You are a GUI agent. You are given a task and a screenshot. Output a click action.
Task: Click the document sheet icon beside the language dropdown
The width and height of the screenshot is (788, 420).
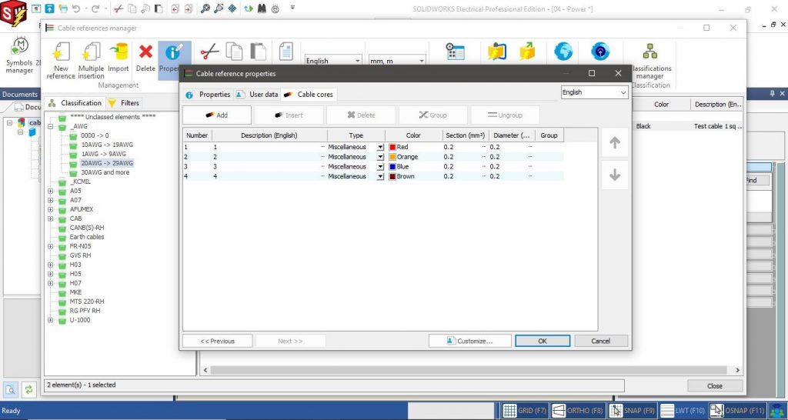(x=286, y=52)
